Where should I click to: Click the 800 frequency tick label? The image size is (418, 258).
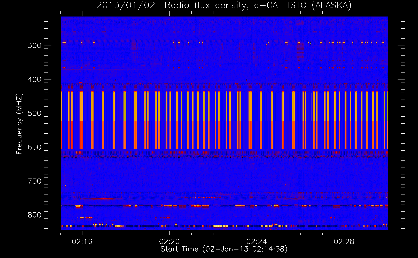click(x=35, y=215)
